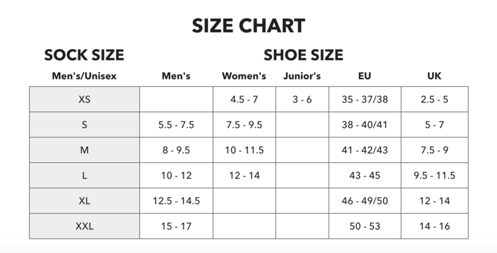Screen dimensions: 497x253
Task: Choose the XXL sock size cell
Action: tap(84, 226)
